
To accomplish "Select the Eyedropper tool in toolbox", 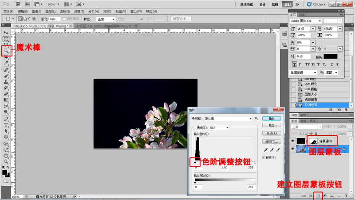I will pyautogui.click(x=6, y=63).
